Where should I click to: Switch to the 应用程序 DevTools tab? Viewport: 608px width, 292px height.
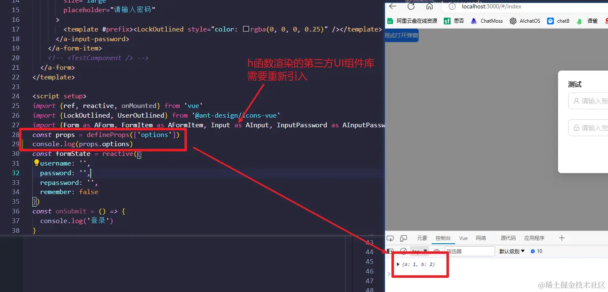point(535,238)
